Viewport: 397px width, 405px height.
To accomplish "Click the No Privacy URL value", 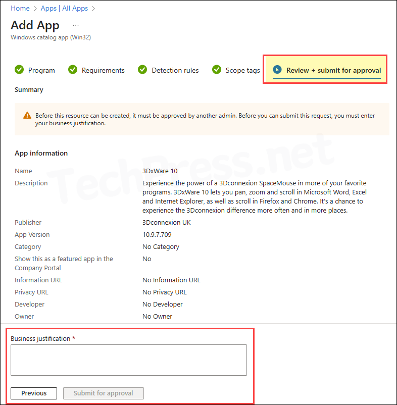I will 165,292.
